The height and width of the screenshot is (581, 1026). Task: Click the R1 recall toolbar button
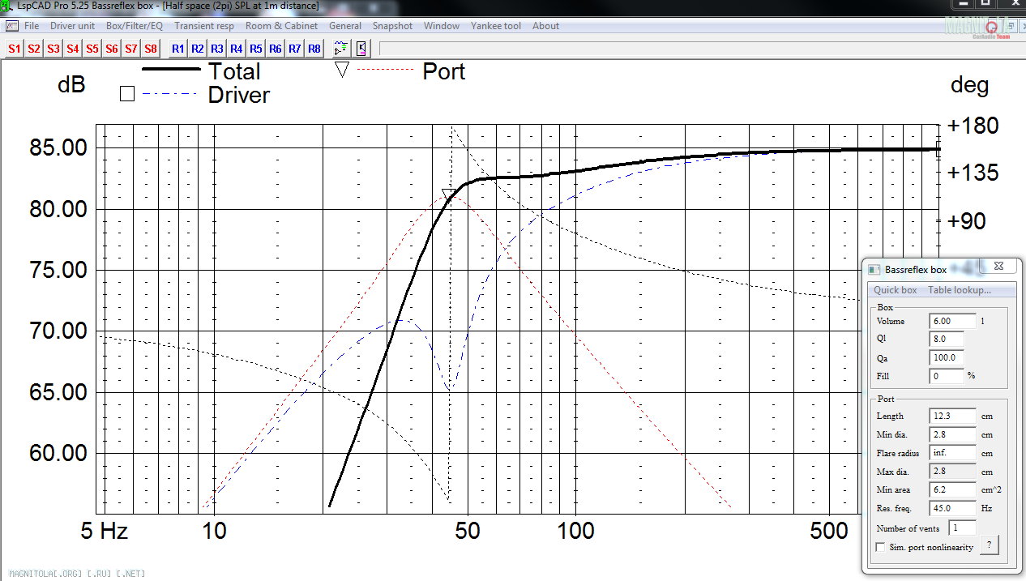[178, 49]
